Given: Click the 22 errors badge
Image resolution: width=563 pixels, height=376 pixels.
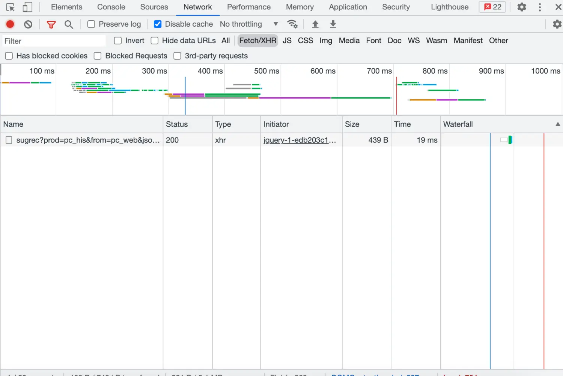Looking at the screenshot, I should pyautogui.click(x=492, y=7).
